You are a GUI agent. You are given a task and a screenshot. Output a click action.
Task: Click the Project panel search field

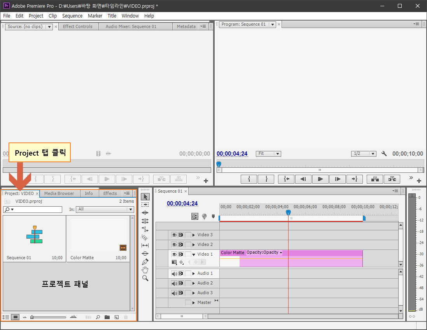(33, 209)
